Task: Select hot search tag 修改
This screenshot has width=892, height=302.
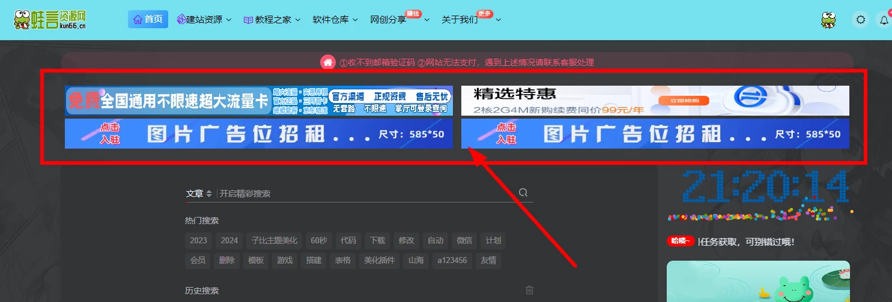Action: 406,241
